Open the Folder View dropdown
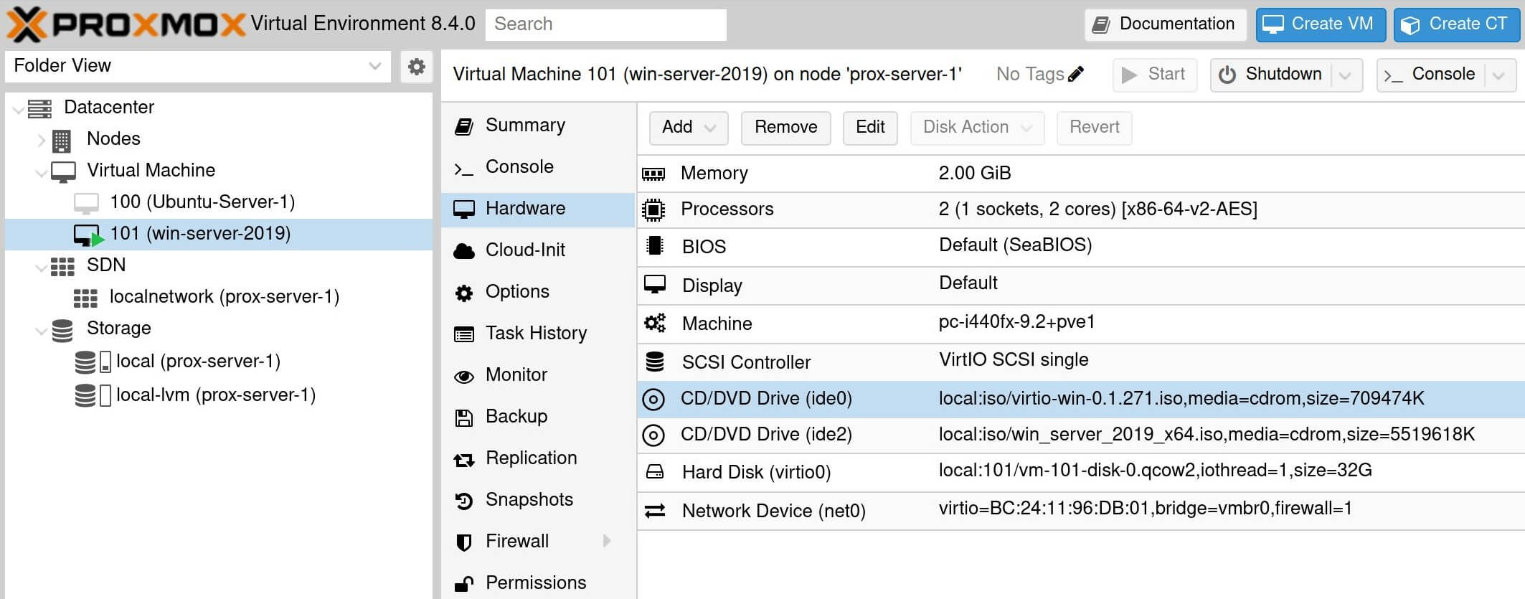Viewport: 1525px width, 599px height. tap(374, 66)
